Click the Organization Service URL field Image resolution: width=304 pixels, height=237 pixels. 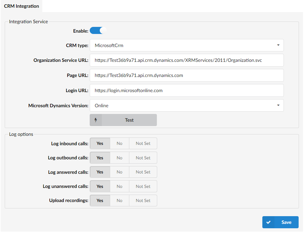[x=186, y=61]
